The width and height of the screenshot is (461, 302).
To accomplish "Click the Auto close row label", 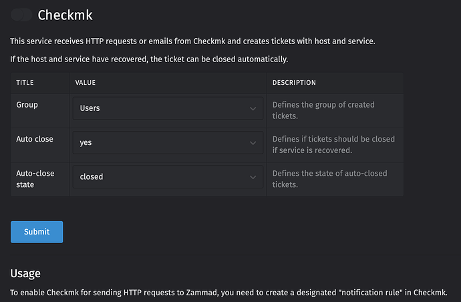I will coord(35,139).
